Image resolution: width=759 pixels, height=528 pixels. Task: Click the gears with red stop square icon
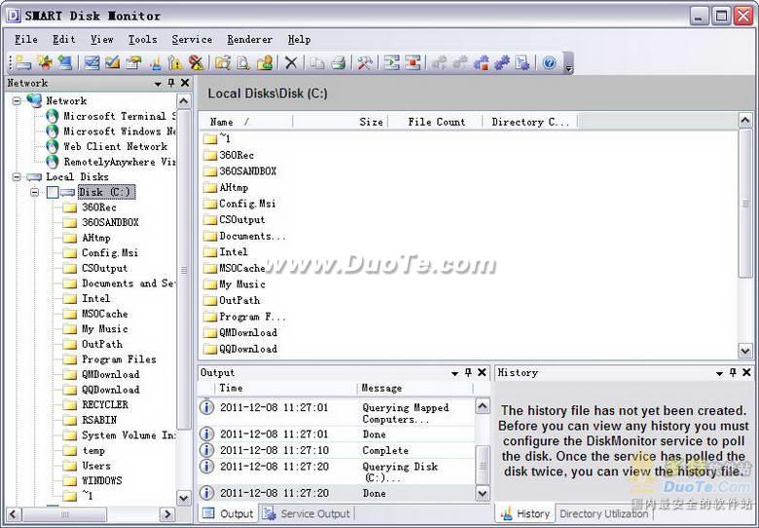[481, 63]
